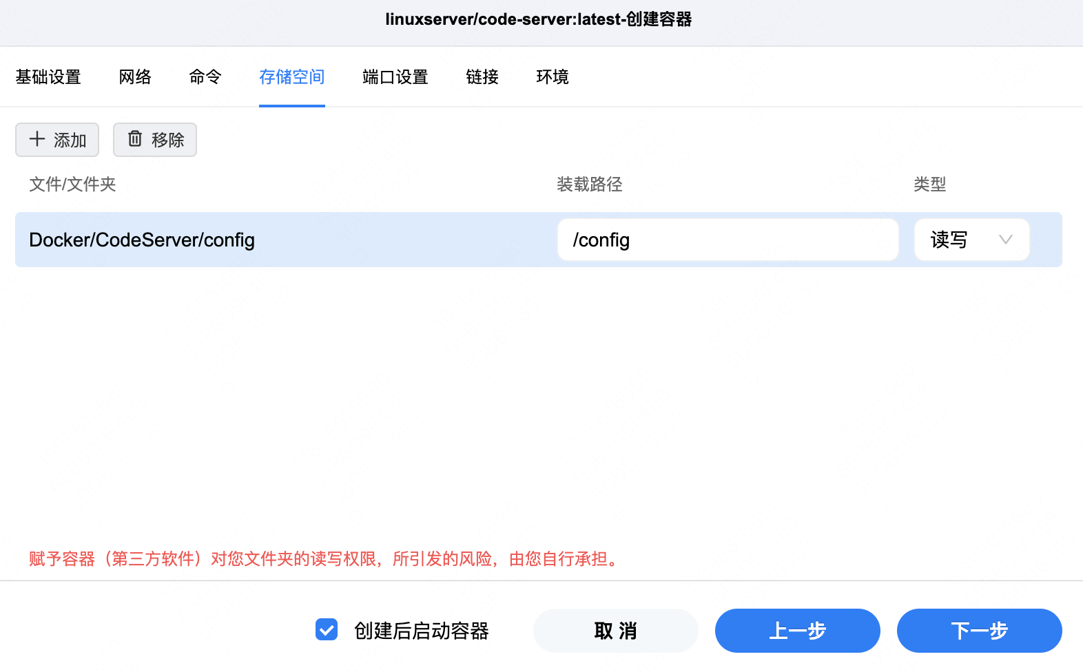Open the 端口设置 tab
The width and height of the screenshot is (1083, 672).
pos(395,77)
